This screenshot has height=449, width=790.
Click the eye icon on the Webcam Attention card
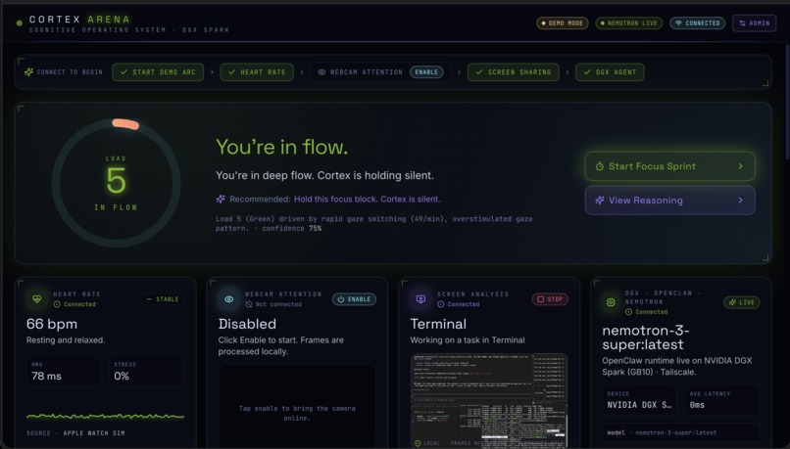tap(228, 299)
